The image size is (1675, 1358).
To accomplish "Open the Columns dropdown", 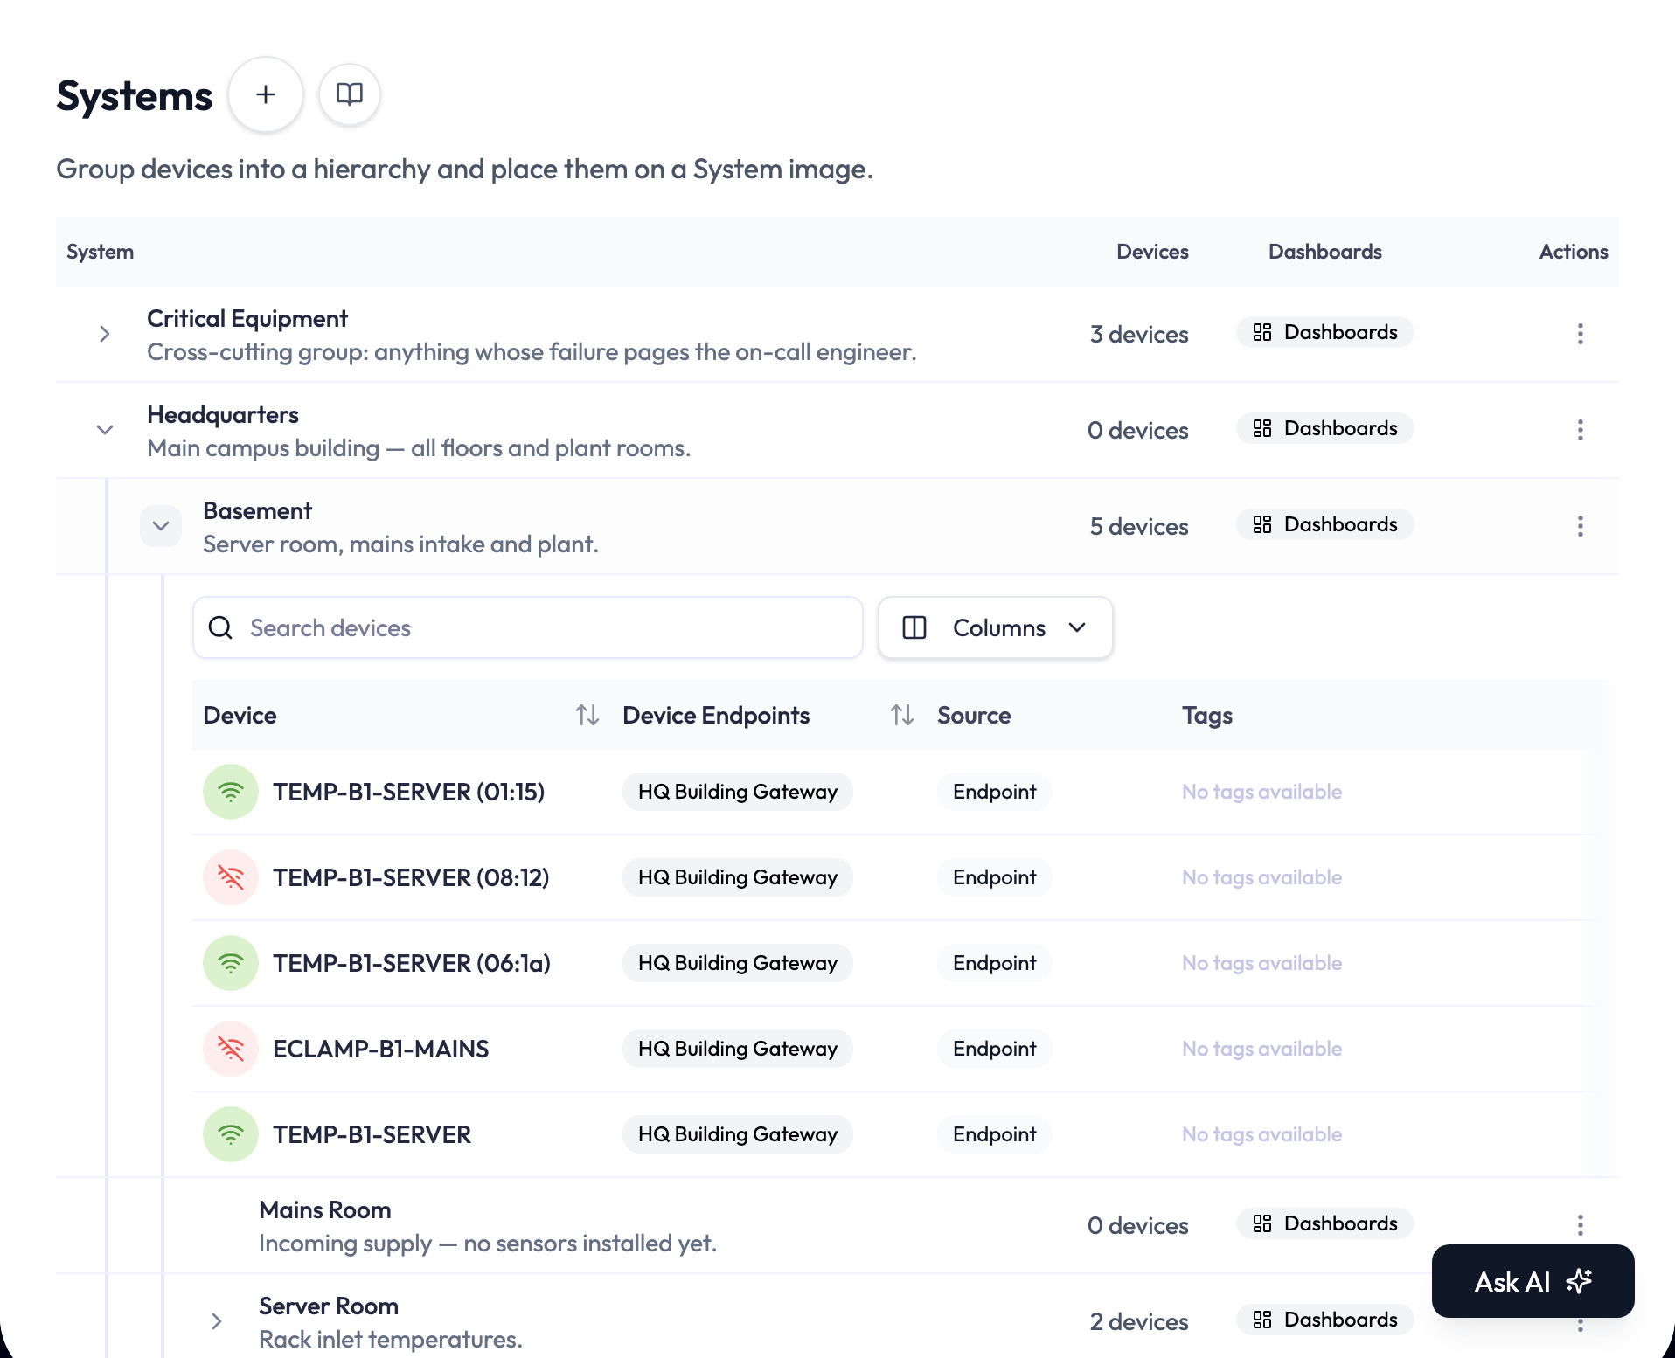I will (x=995, y=627).
